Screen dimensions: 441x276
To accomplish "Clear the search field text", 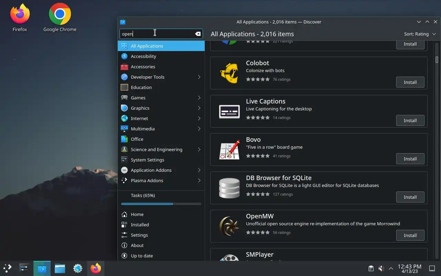I will click(198, 34).
